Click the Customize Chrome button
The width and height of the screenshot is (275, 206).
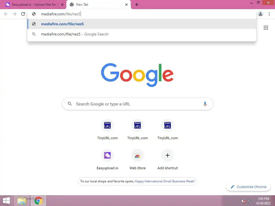tap(248, 187)
